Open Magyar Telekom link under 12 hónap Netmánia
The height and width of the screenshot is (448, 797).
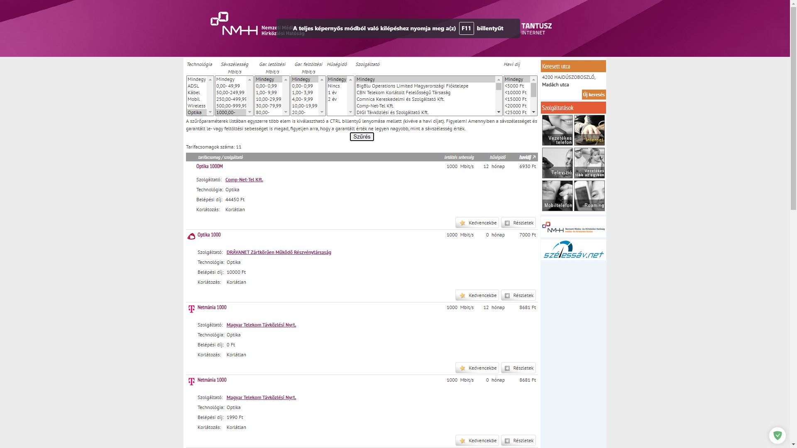(x=261, y=325)
